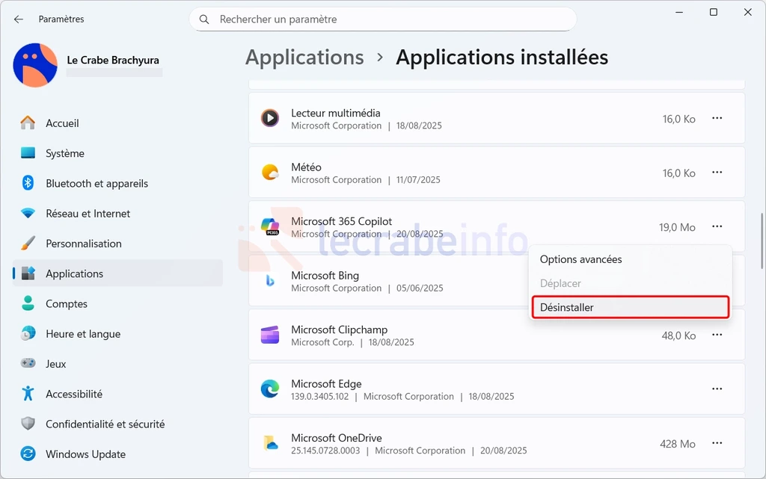Click the Lecteur multimédia app icon
The width and height of the screenshot is (766, 479).
pos(269,118)
